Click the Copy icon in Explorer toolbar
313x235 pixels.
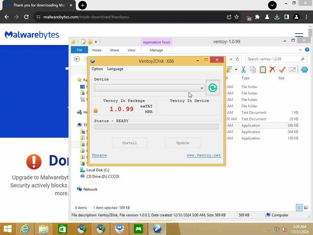pyautogui.click(x=253, y=69)
